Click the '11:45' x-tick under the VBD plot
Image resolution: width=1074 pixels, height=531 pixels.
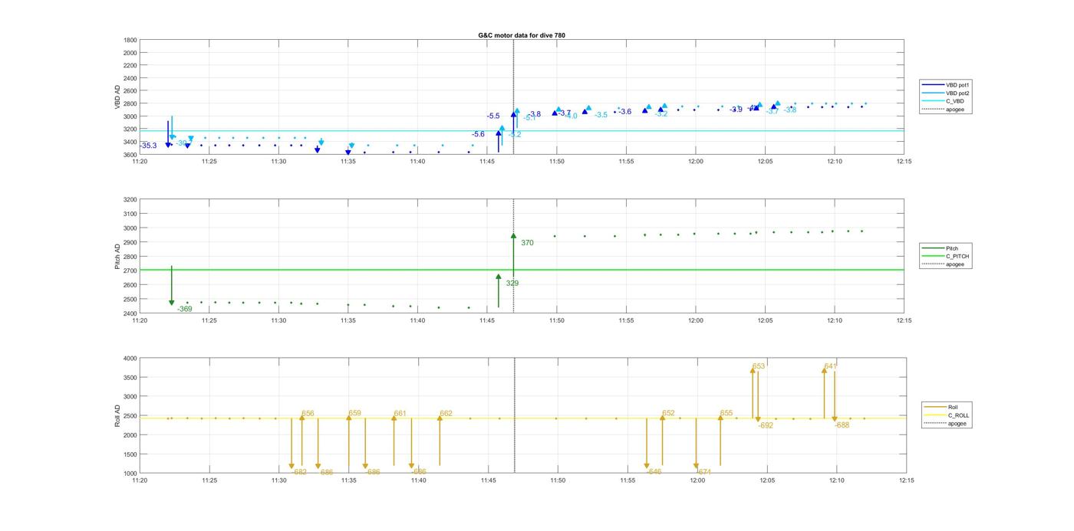[x=487, y=162]
